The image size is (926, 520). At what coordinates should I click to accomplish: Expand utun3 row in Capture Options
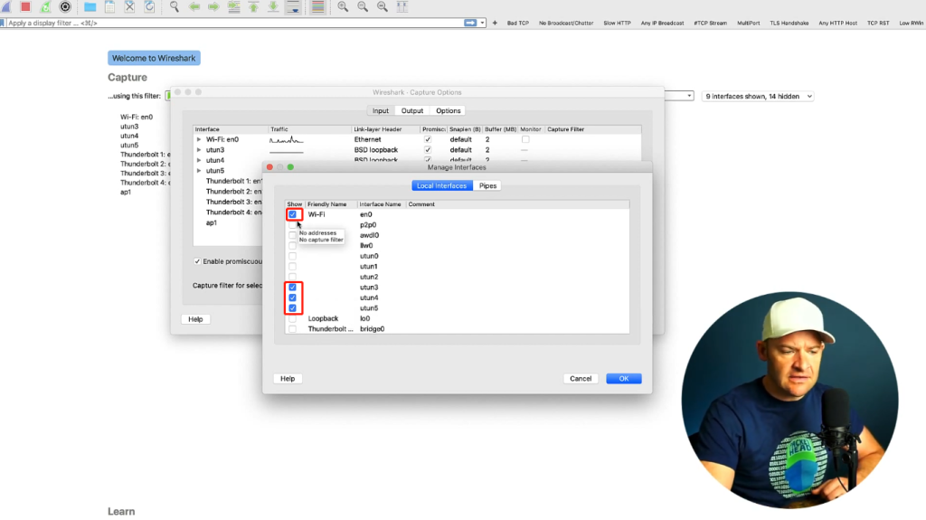click(199, 150)
